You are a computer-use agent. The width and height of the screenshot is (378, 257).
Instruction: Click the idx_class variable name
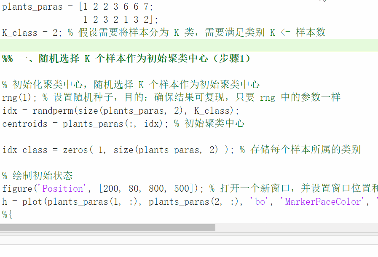[25, 150]
